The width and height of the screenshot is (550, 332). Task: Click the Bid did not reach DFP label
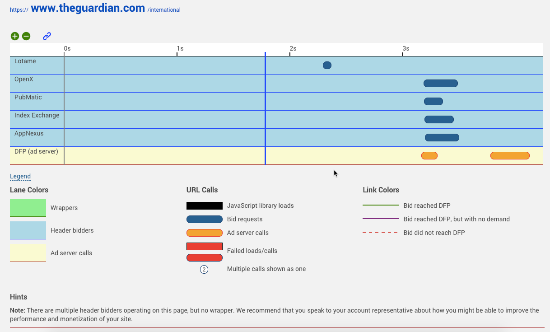(x=434, y=233)
